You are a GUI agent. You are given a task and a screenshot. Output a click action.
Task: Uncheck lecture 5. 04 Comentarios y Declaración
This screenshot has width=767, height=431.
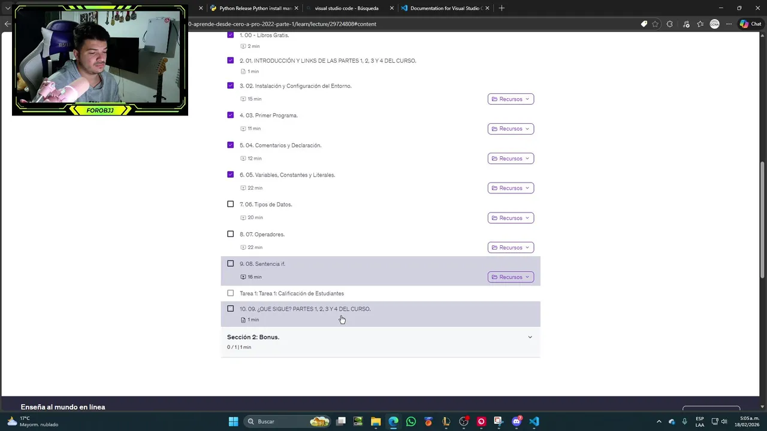point(230,145)
